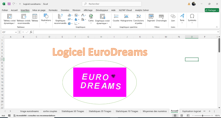Viewport: 221px width, 118px height.
Task: Insert a Lien hyperlink
Action: (173, 18)
